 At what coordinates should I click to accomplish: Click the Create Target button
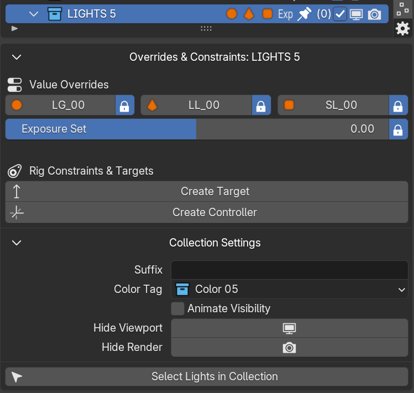207,191
